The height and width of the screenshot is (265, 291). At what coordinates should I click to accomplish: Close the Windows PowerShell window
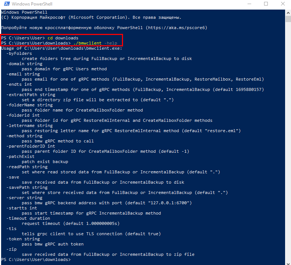point(283,4)
